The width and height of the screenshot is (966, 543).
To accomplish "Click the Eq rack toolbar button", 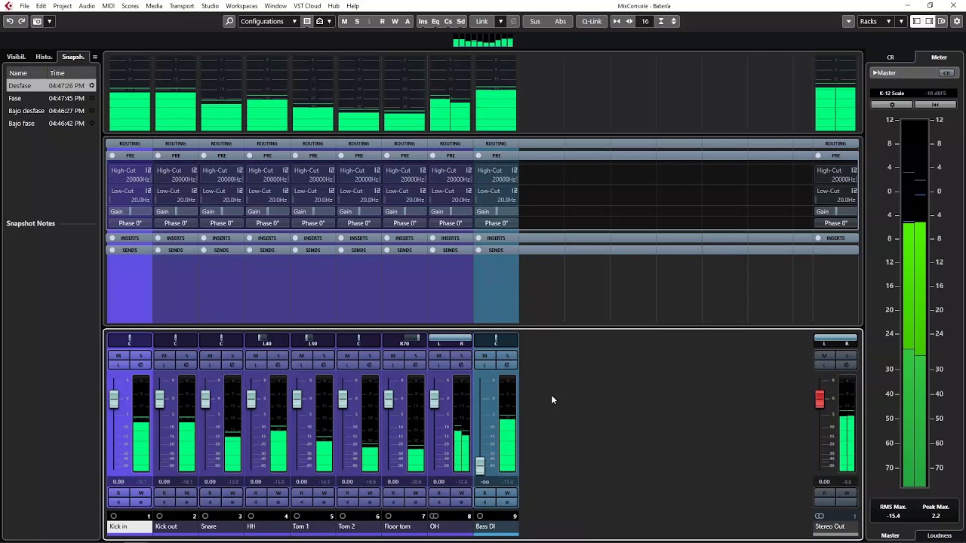I will point(435,21).
